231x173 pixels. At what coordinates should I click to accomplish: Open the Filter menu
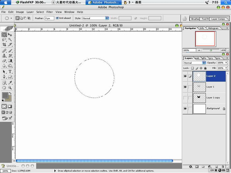50,12
